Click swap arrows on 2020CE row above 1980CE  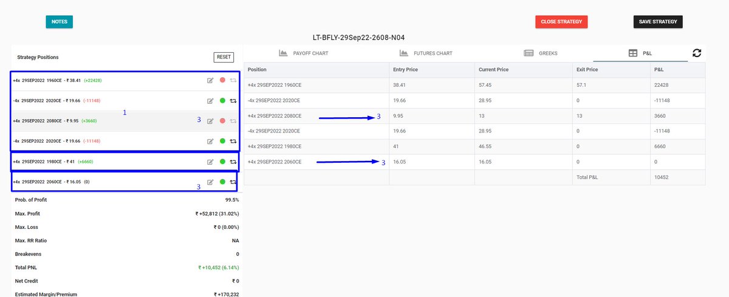233,142
